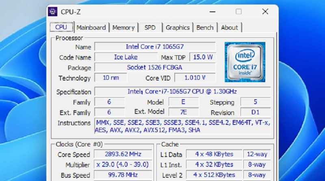
Task: Click the 'Code Name' label
Action: (75, 57)
